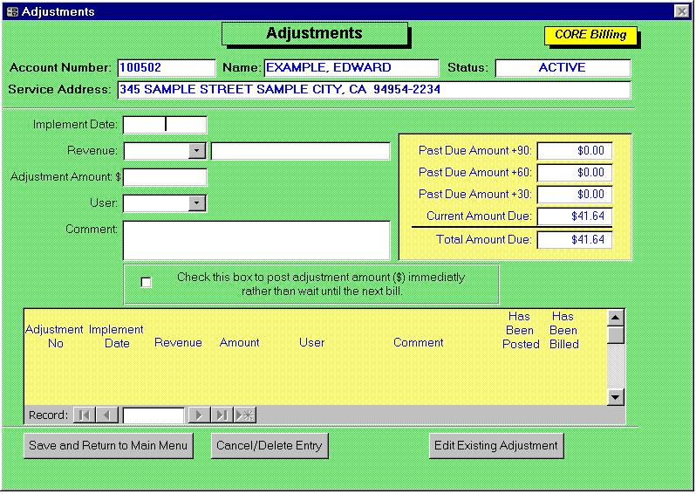The image size is (696, 494).
Task: Select the Account Number field 100502
Action: click(x=167, y=68)
